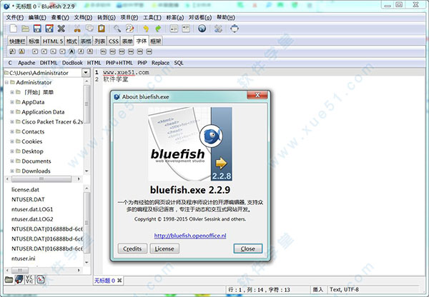Preview in browser with the globe icon
Image resolution: width=429 pixels, height=297 pixels.
pyautogui.click(x=202, y=29)
